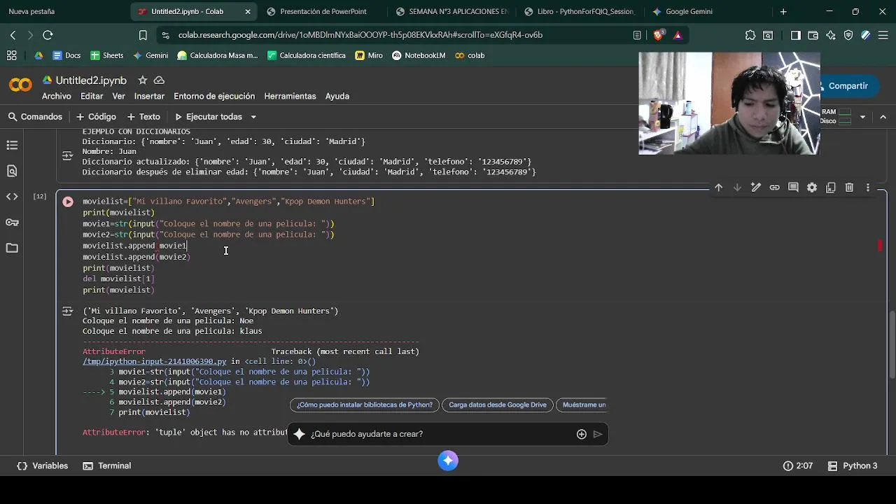Click the 2:07 execution time indicator
The width and height of the screenshot is (896, 504).
coord(798,465)
